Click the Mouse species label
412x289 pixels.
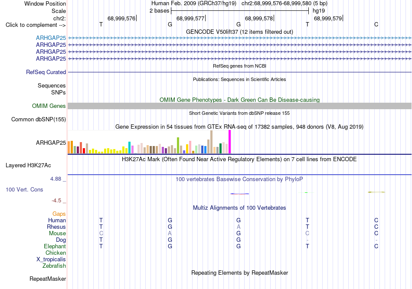(57, 234)
